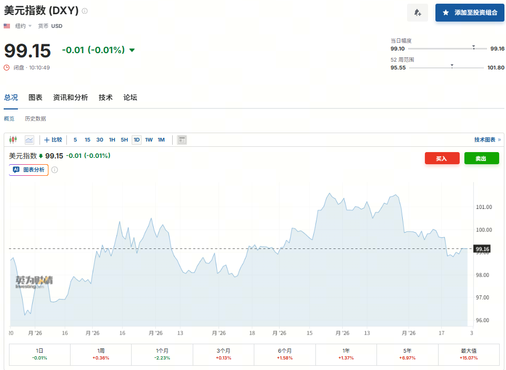Click the green 卖出 button
The image size is (506, 370).
[481, 158]
